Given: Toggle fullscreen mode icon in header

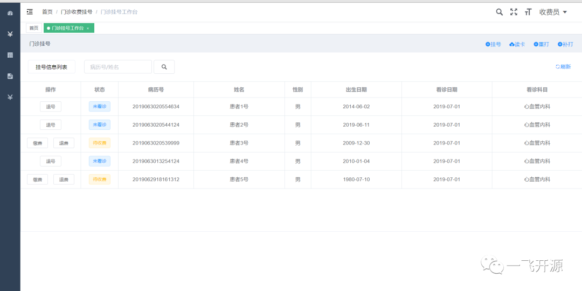Looking at the screenshot, I should [514, 12].
